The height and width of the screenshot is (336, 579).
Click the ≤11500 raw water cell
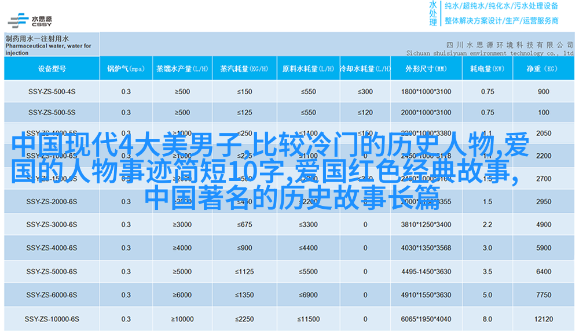click(309, 319)
